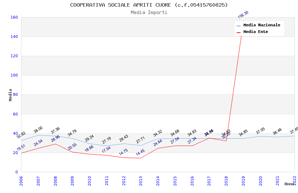Screen dimensions: 298x193
Task: Click the y-axis value 100
Action: [x=14, y=75]
